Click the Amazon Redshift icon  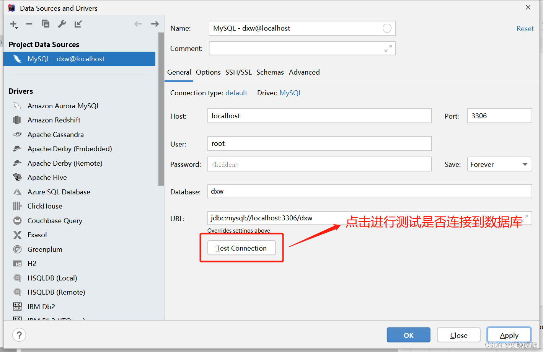(x=17, y=120)
